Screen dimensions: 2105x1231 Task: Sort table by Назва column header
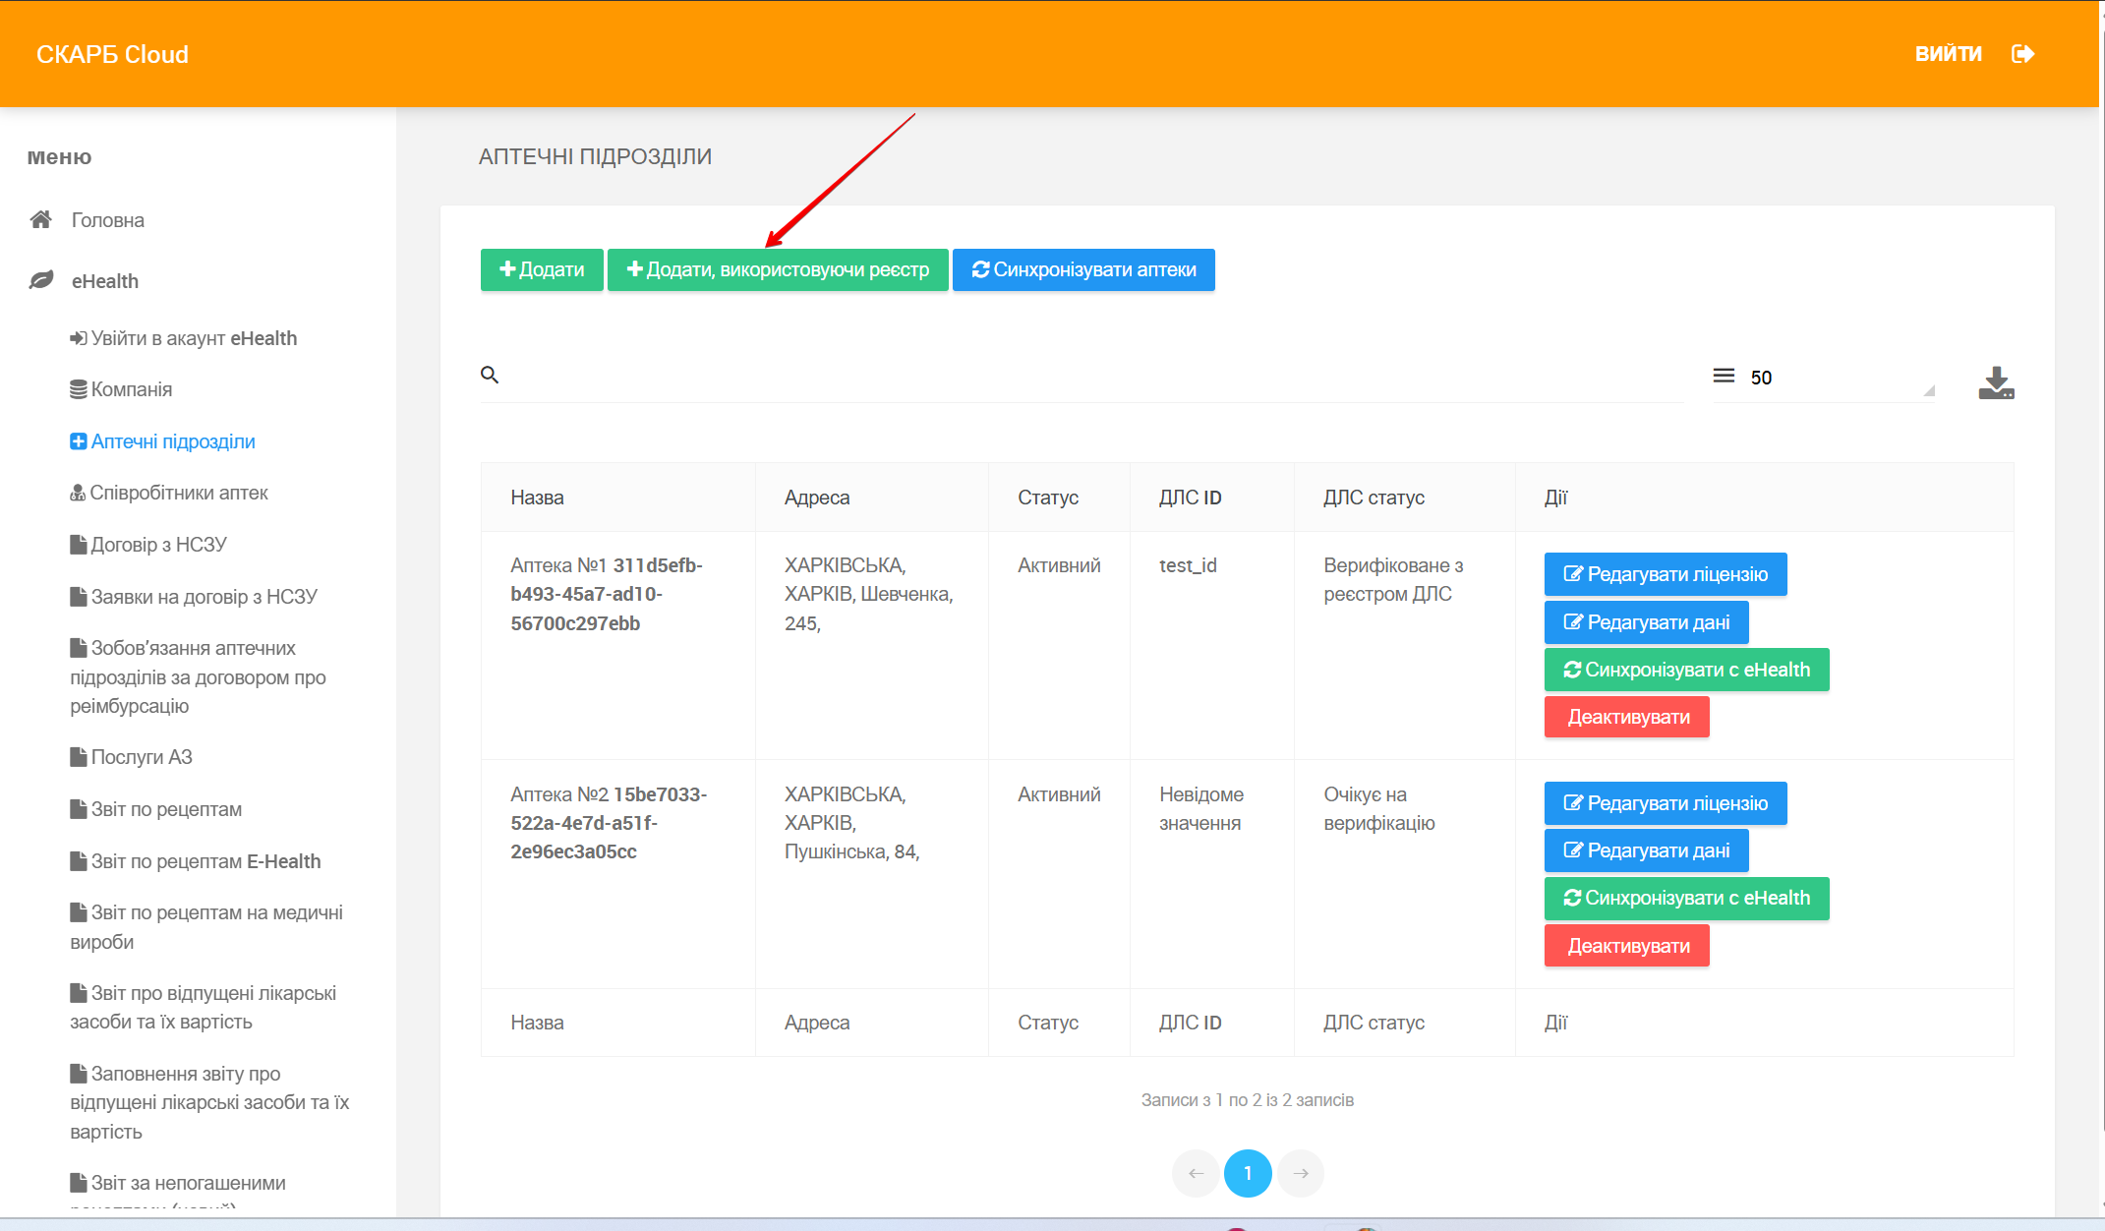[537, 498]
